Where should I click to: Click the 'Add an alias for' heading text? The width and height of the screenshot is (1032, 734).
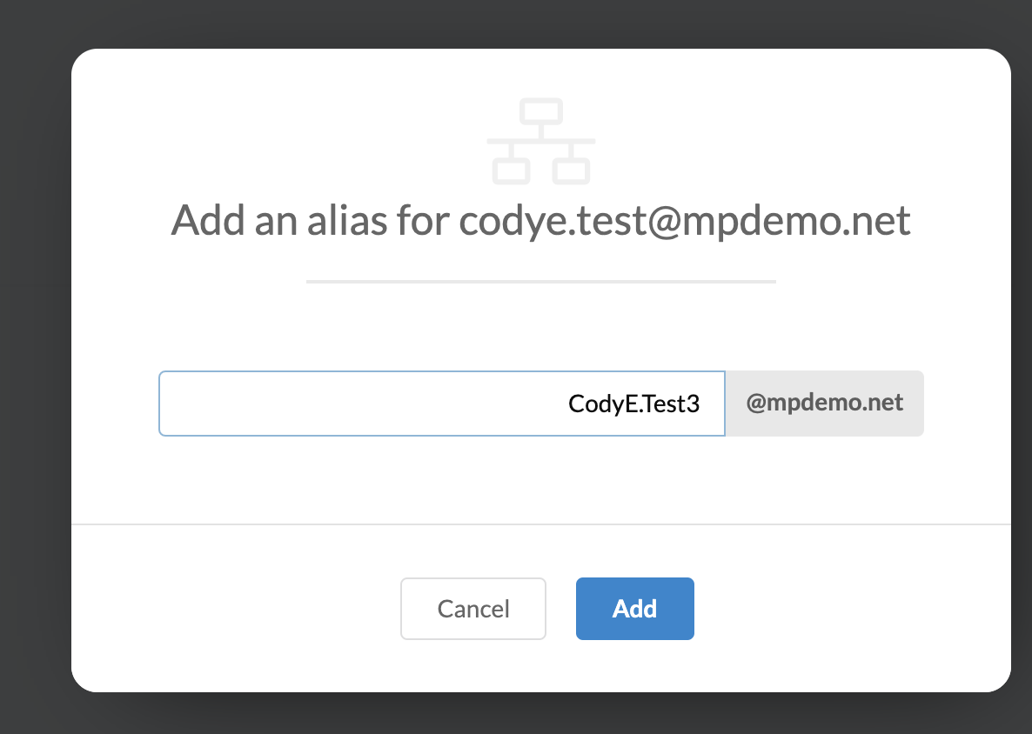coord(311,220)
